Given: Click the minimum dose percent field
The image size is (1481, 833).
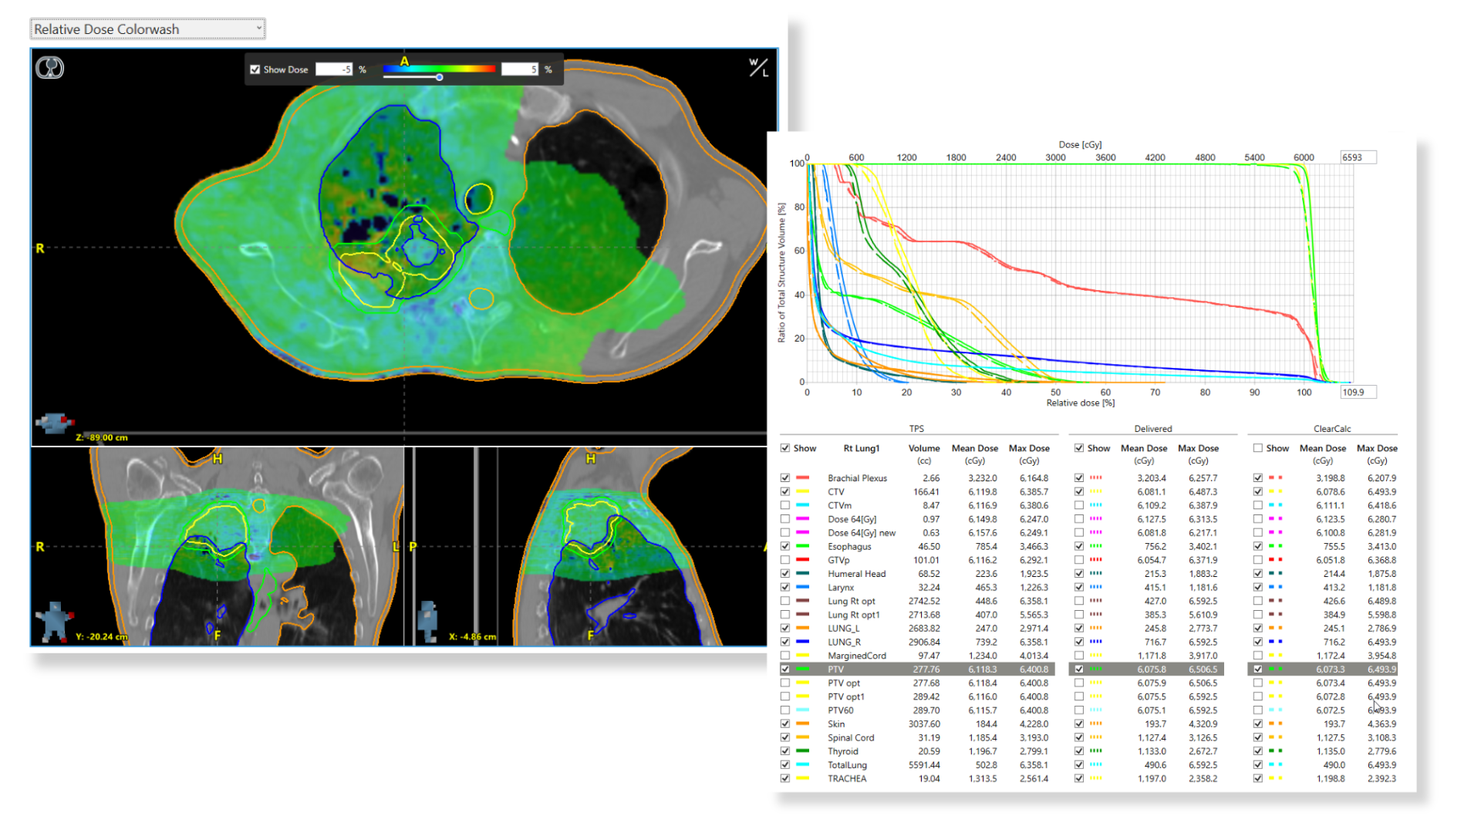Looking at the screenshot, I should click(334, 69).
